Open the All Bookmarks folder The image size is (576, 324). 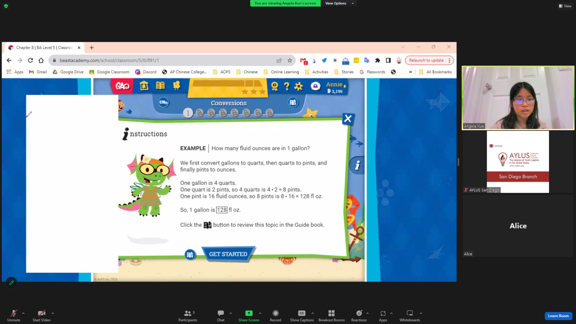(435, 72)
